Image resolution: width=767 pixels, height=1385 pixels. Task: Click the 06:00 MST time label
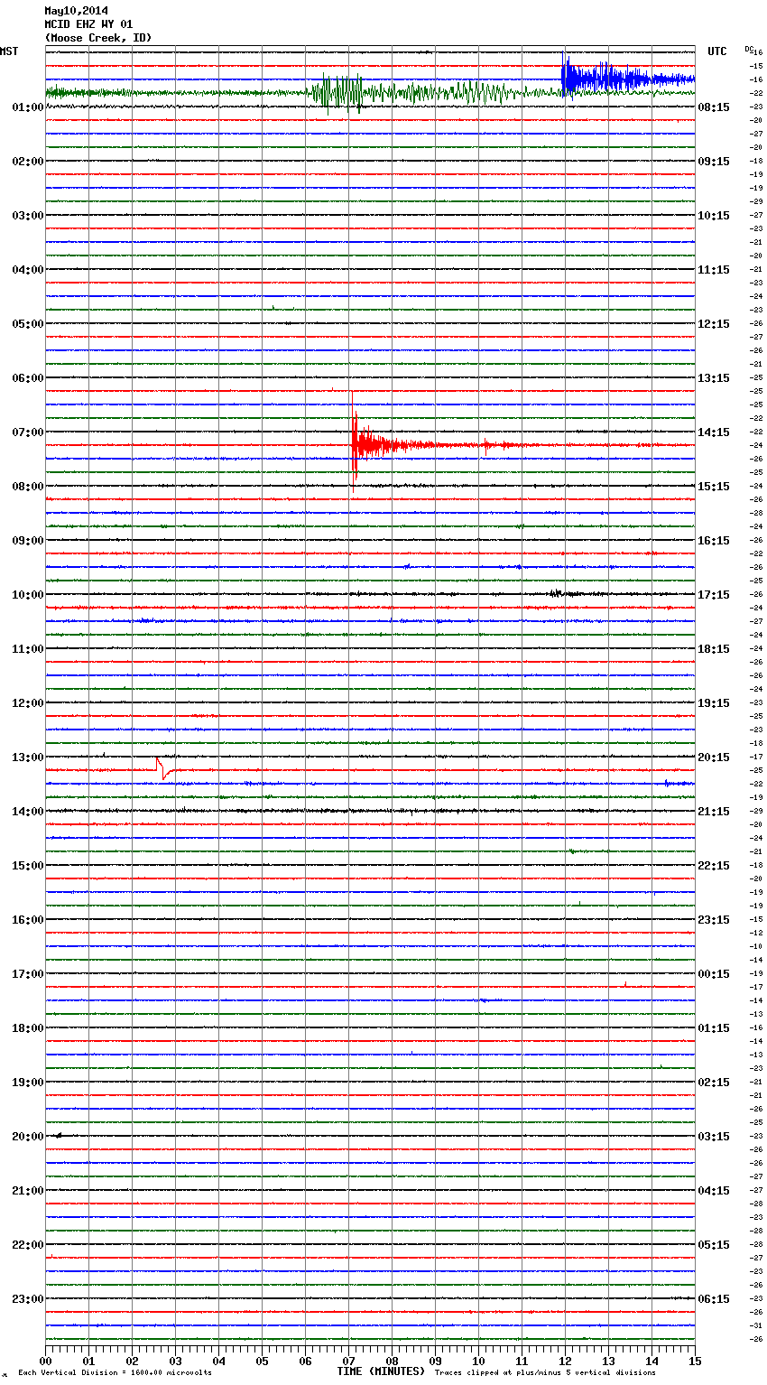click(28, 378)
